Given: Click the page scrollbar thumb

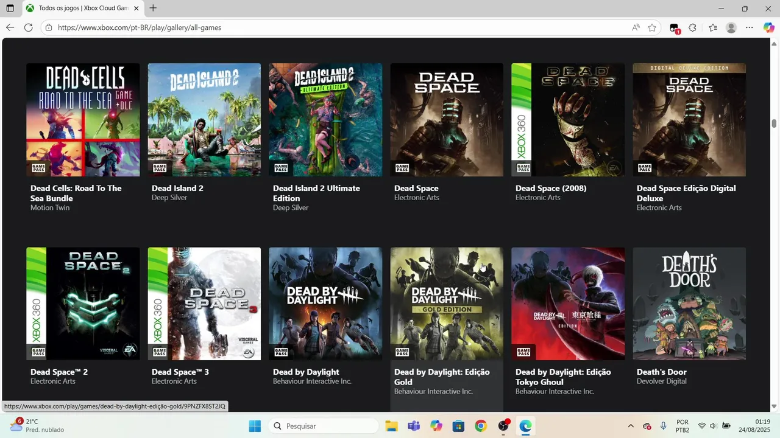Looking at the screenshot, I should click(775, 124).
